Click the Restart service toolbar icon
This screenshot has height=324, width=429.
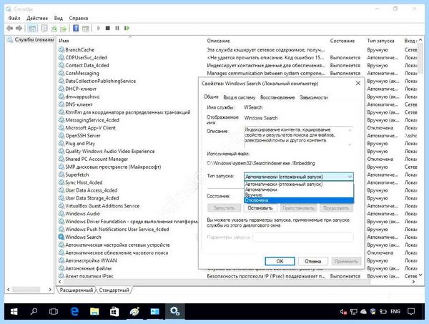pos(127,28)
